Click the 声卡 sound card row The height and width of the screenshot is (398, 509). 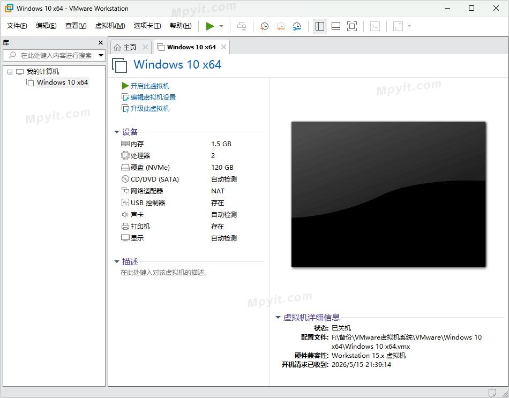coord(178,215)
